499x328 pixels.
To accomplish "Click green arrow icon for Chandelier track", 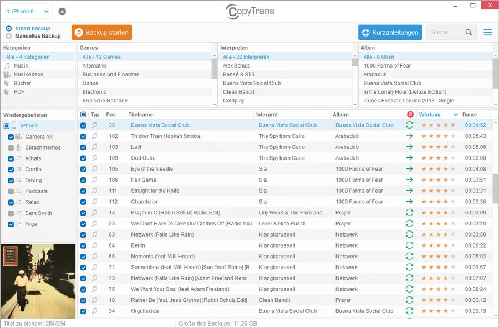I will tap(409, 202).
